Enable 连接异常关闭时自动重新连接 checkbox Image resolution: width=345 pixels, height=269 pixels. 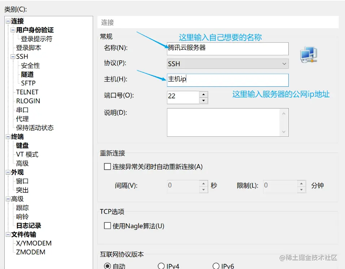(108, 166)
